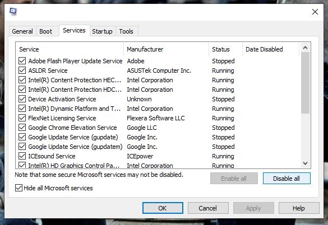Viewport: 328px width, 225px height.
Task: Click the ICEpower manufacturer cell
Action: pos(140,156)
